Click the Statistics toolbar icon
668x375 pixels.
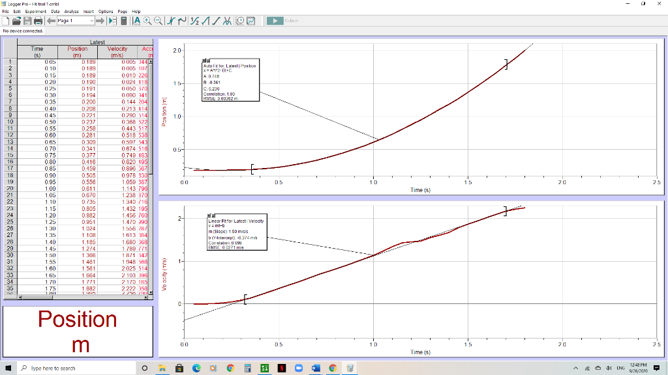pos(194,21)
